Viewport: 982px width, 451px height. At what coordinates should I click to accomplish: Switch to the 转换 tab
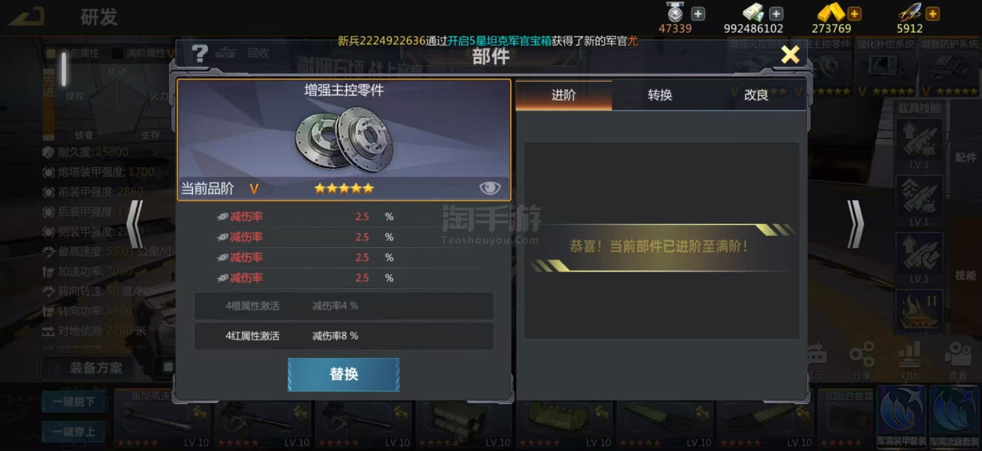[x=660, y=95]
